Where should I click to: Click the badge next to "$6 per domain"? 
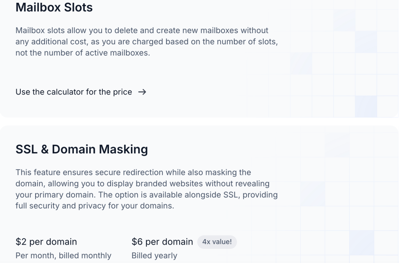pos(217,242)
